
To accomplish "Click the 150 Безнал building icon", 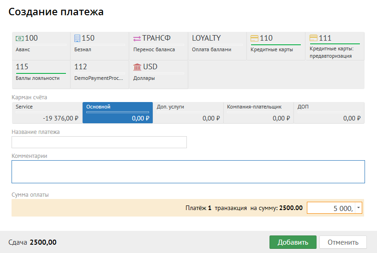I will point(77,38).
